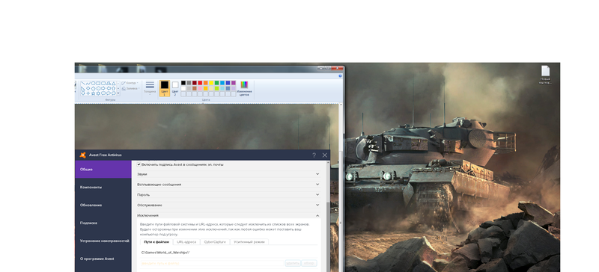Click the Avast help question mark
Screen dimensions: 599x272
314,155
